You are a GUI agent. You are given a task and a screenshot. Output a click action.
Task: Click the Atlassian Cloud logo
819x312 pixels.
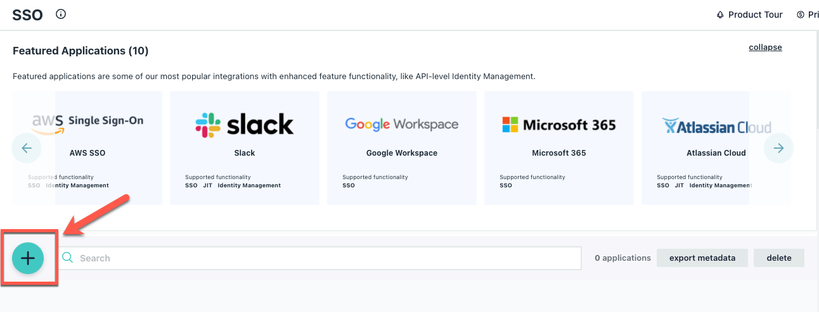click(716, 125)
